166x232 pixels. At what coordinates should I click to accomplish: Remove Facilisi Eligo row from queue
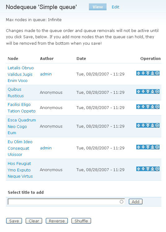pyautogui.click(x=157, y=107)
